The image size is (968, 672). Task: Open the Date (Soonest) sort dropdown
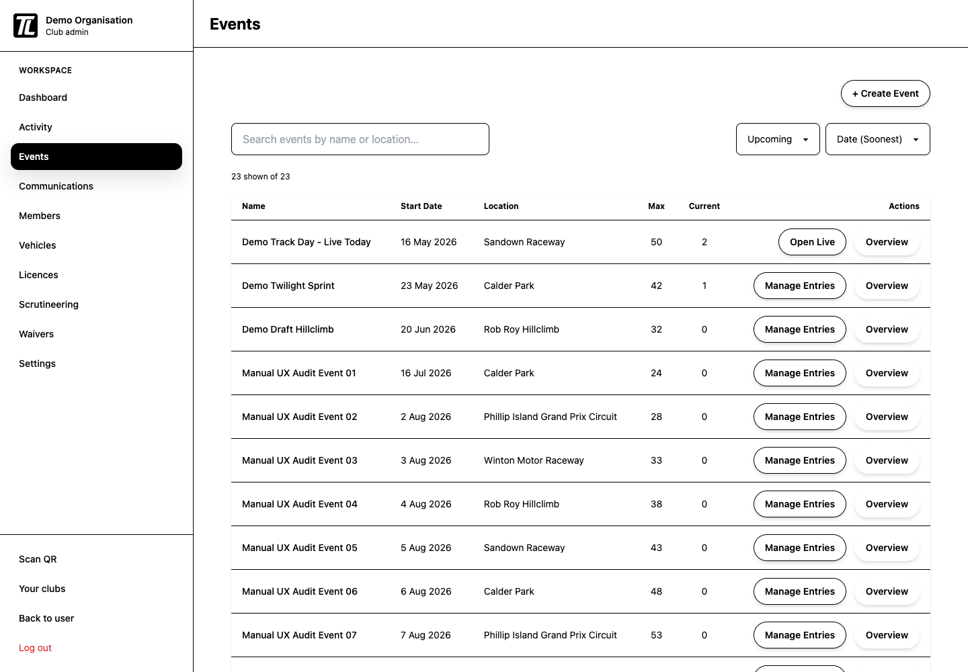(x=877, y=139)
